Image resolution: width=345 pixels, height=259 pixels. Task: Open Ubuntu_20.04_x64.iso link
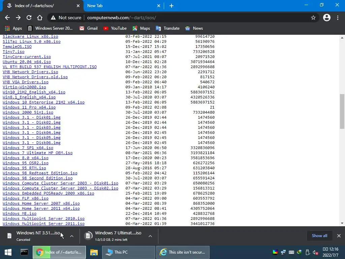27,62
